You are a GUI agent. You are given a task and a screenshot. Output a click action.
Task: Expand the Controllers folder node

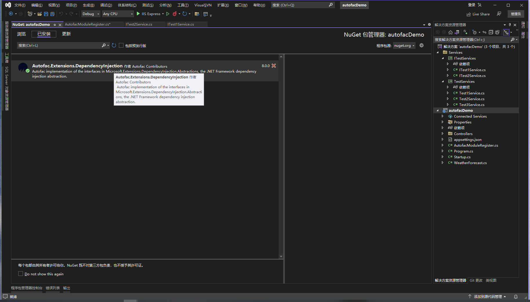(x=442, y=134)
